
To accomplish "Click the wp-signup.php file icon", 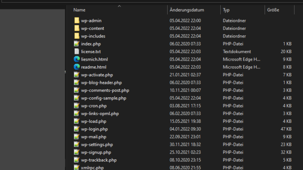I will pyautogui.click(x=77, y=152).
